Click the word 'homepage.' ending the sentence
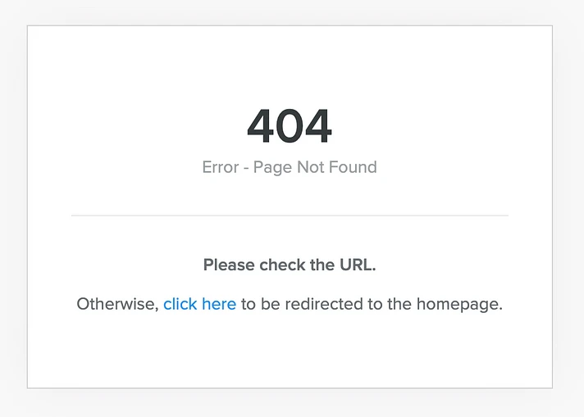Image resolution: width=584 pixels, height=417 pixels. point(459,305)
